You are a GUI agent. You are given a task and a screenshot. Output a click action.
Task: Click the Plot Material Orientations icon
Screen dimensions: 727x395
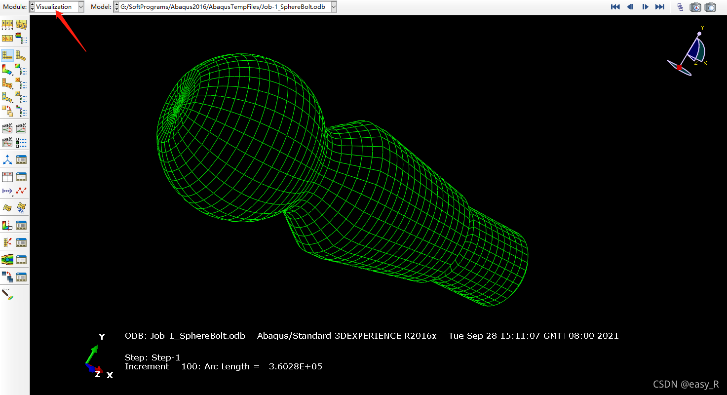tap(7, 97)
